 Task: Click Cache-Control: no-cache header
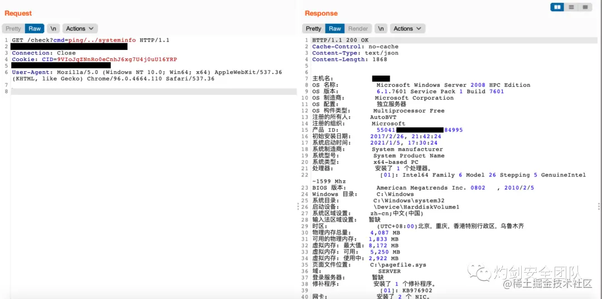(355, 46)
